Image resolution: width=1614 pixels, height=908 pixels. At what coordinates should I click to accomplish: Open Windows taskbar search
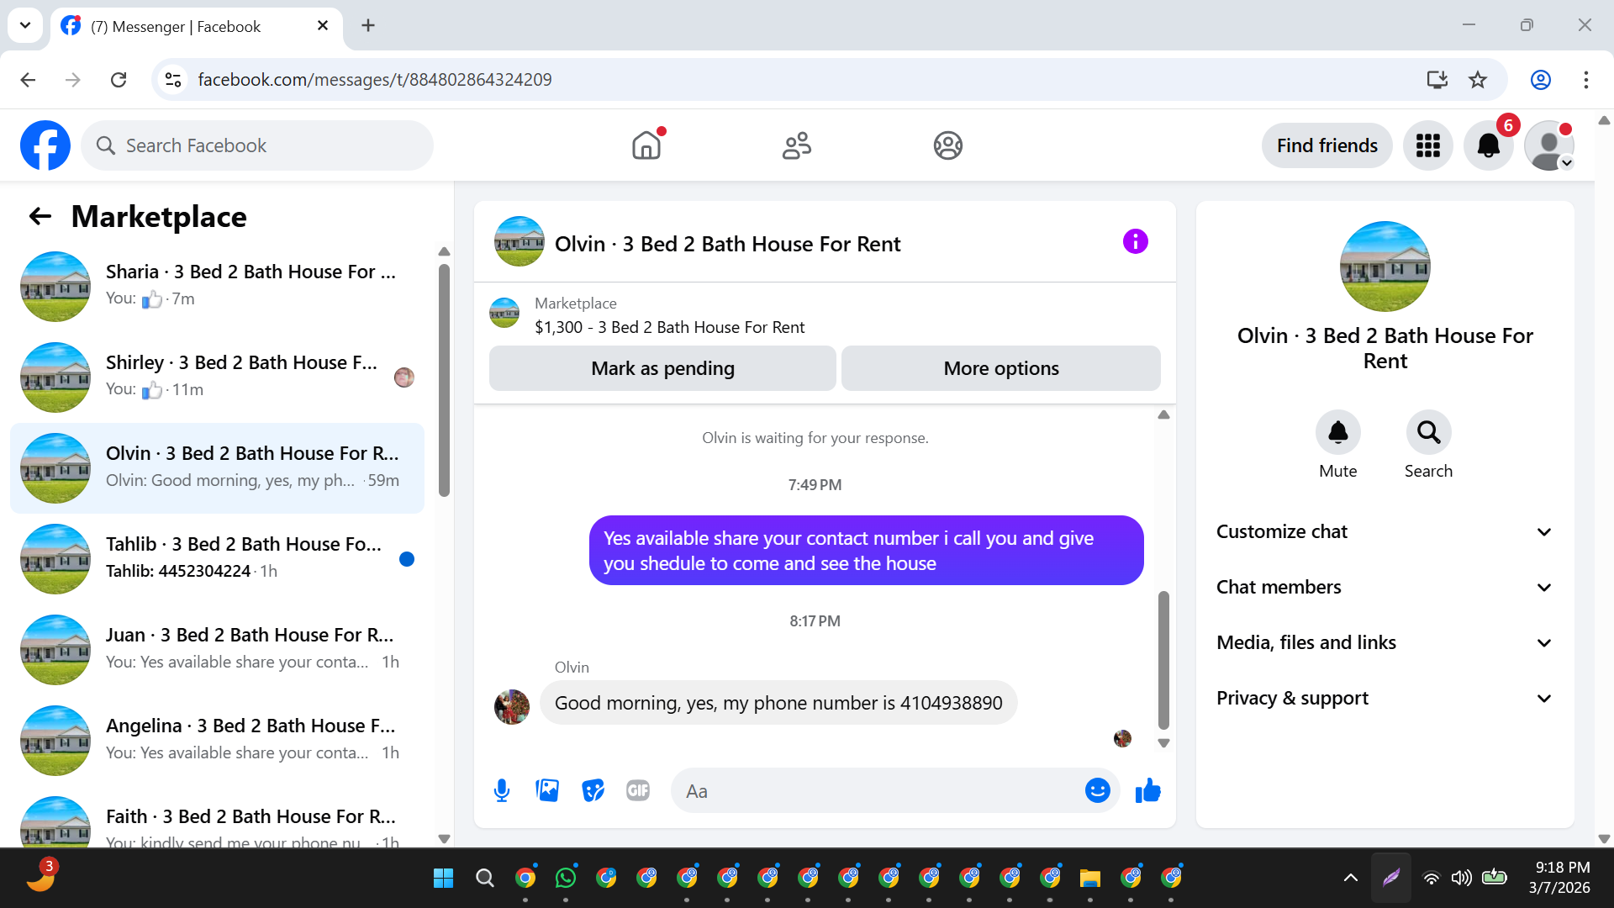pos(485,878)
